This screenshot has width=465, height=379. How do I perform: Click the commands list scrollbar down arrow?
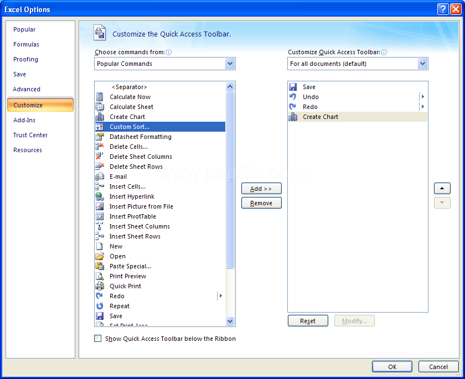point(230,321)
